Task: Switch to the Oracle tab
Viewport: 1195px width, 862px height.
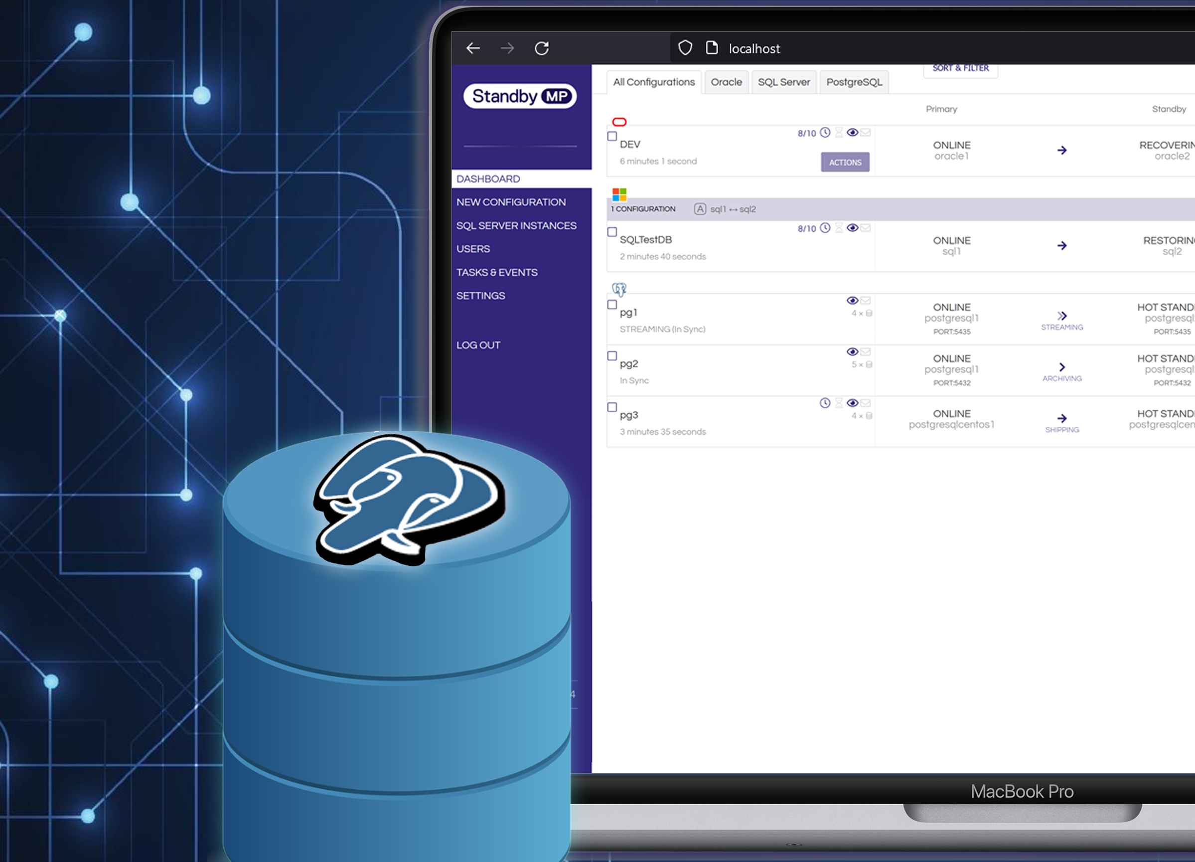Action: pyautogui.click(x=726, y=82)
